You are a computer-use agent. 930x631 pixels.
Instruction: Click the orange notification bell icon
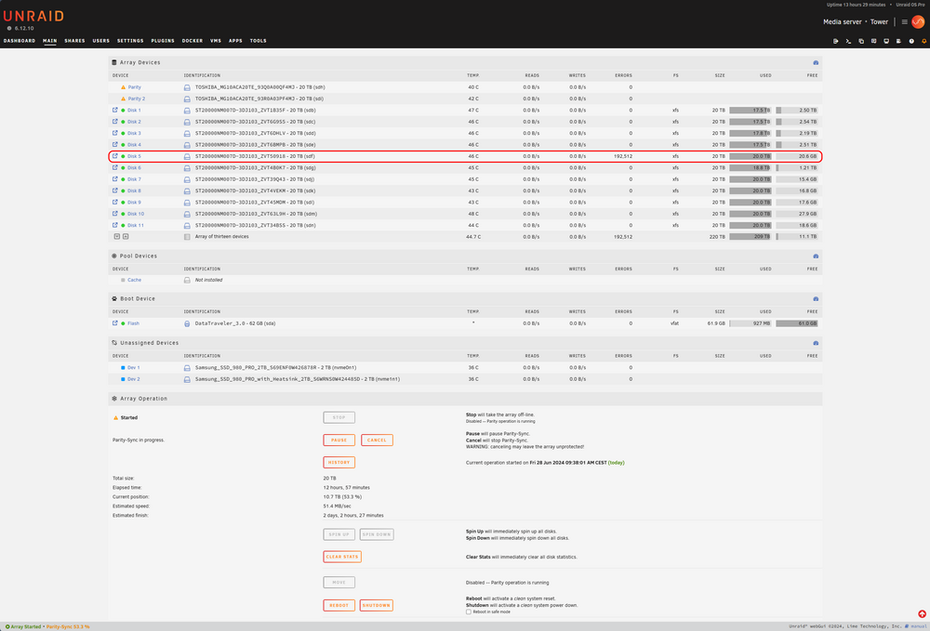pos(923,41)
